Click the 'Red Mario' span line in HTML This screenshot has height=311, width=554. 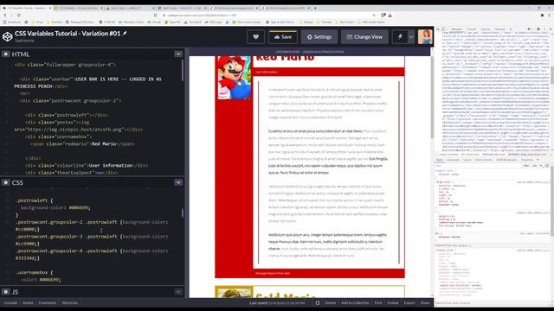82,143
